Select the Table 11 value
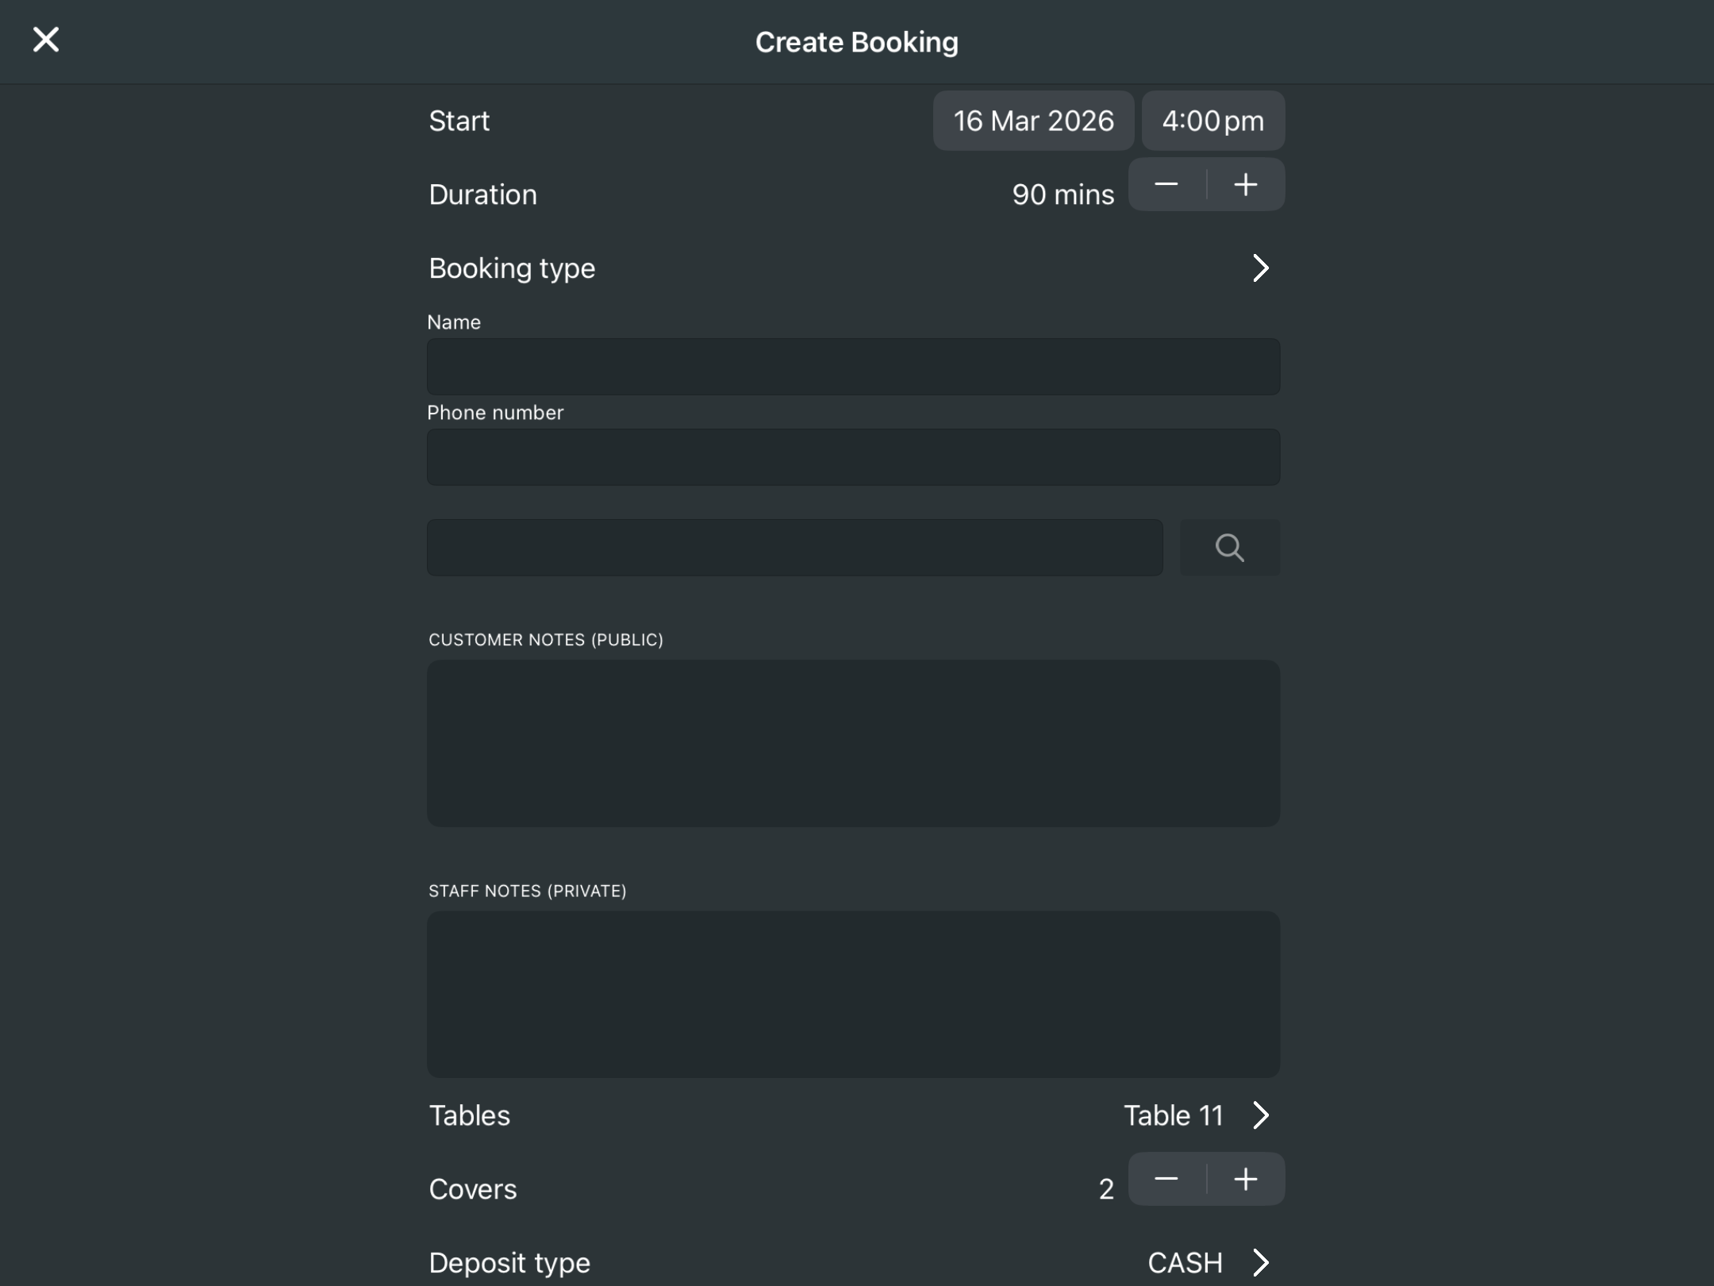The height and width of the screenshot is (1286, 1714). [x=1173, y=1115]
